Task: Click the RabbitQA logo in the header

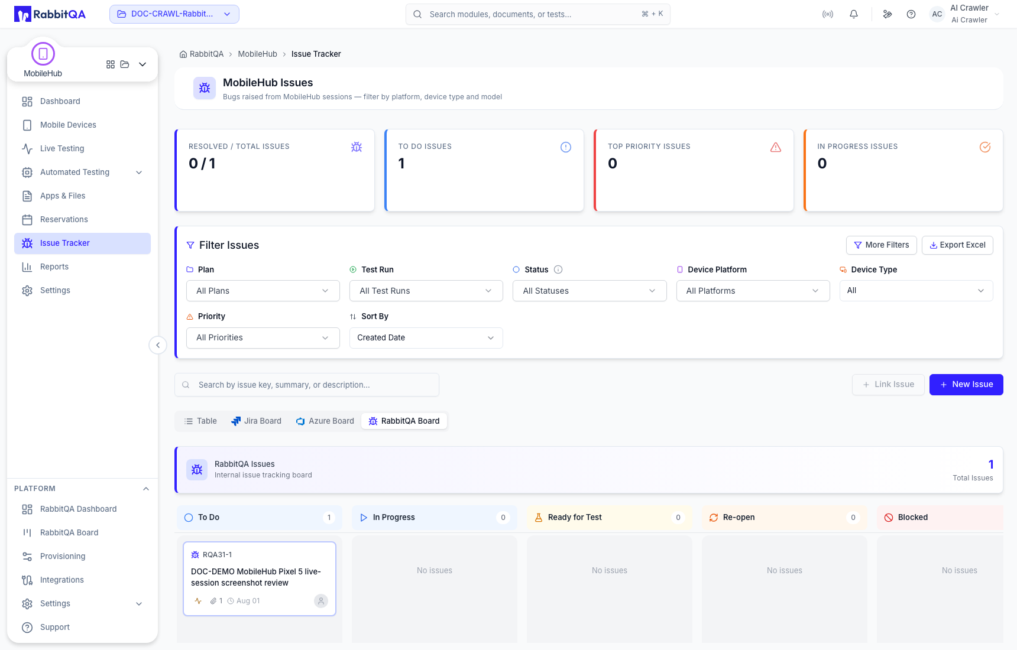Action: 50,14
